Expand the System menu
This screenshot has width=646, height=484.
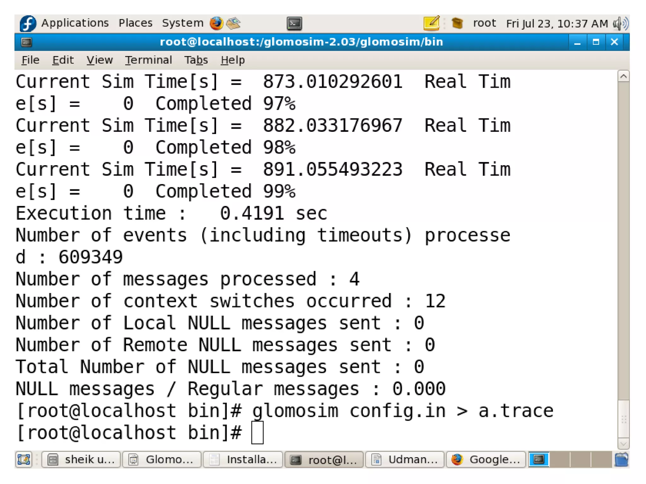pyautogui.click(x=182, y=23)
